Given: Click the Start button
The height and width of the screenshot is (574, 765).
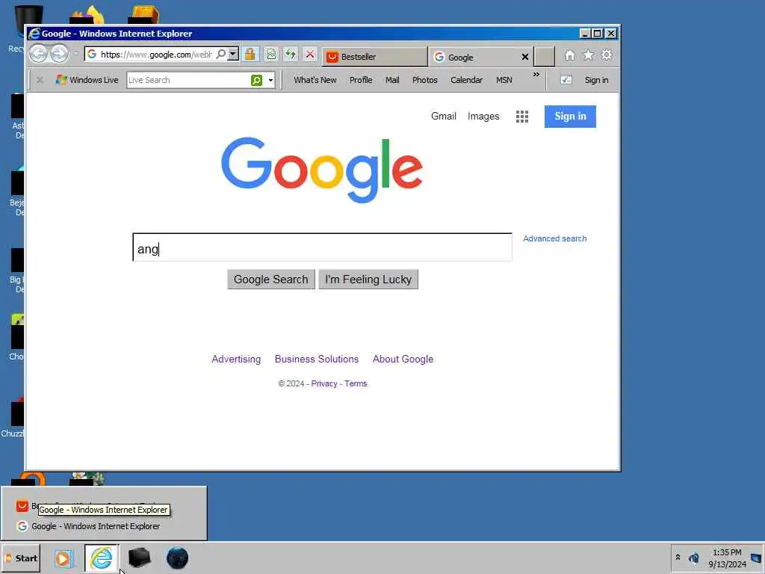Looking at the screenshot, I should (21, 558).
